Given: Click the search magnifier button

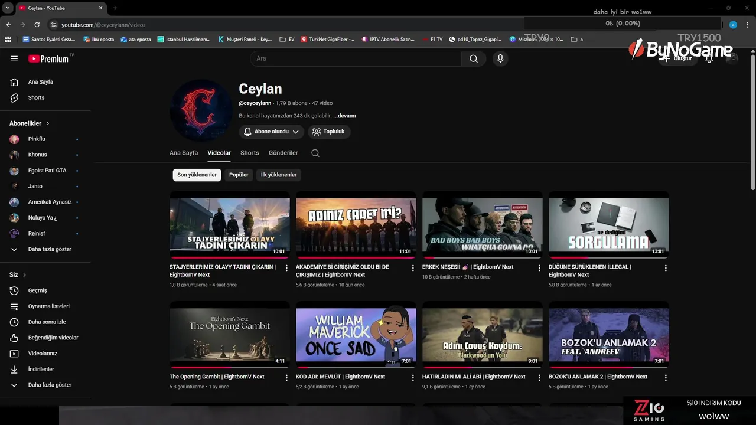Looking at the screenshot, I should pyautogui.click(x=474, y=58).
